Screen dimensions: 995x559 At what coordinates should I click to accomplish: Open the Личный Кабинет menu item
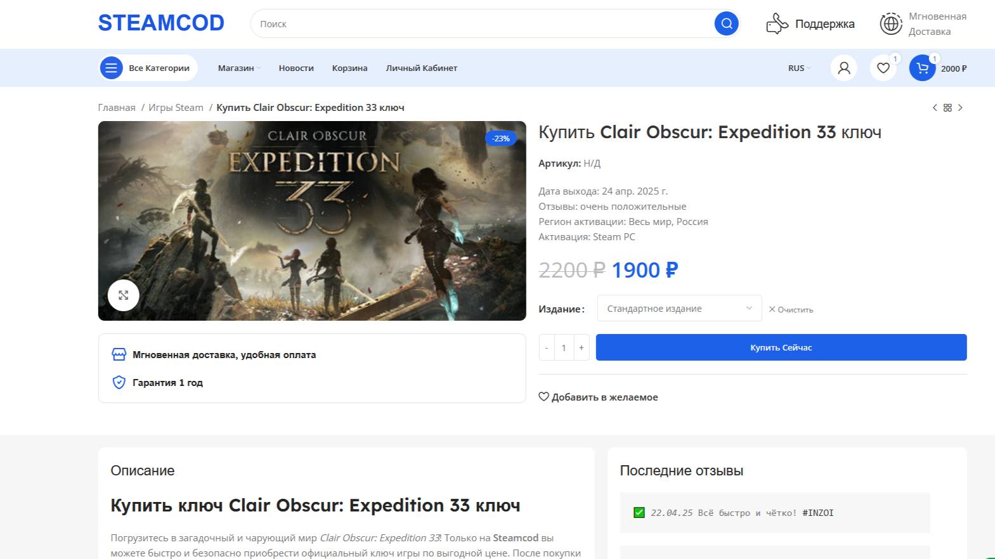(x=421, y=68)
